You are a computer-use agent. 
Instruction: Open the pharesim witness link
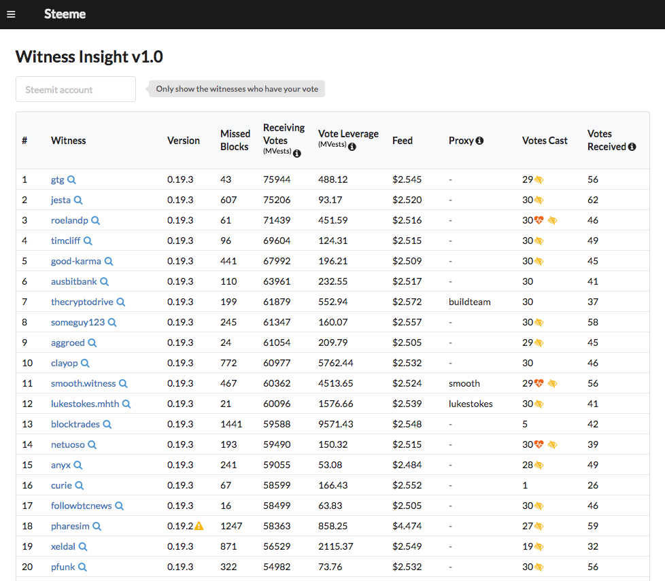click(70, 527)
